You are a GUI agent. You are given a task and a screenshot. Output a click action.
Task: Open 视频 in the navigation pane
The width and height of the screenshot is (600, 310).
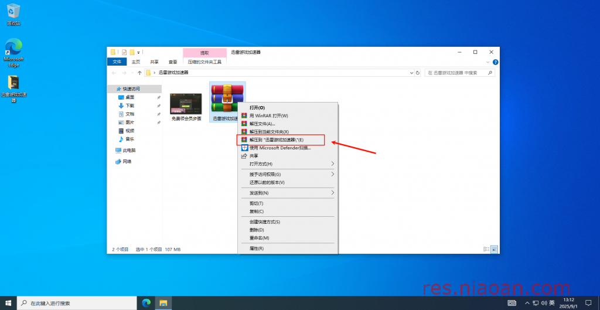pyautogui.click(x=129, y=131)
